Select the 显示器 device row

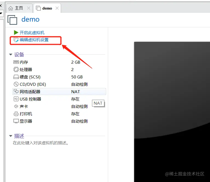click(x=59, y=121)
